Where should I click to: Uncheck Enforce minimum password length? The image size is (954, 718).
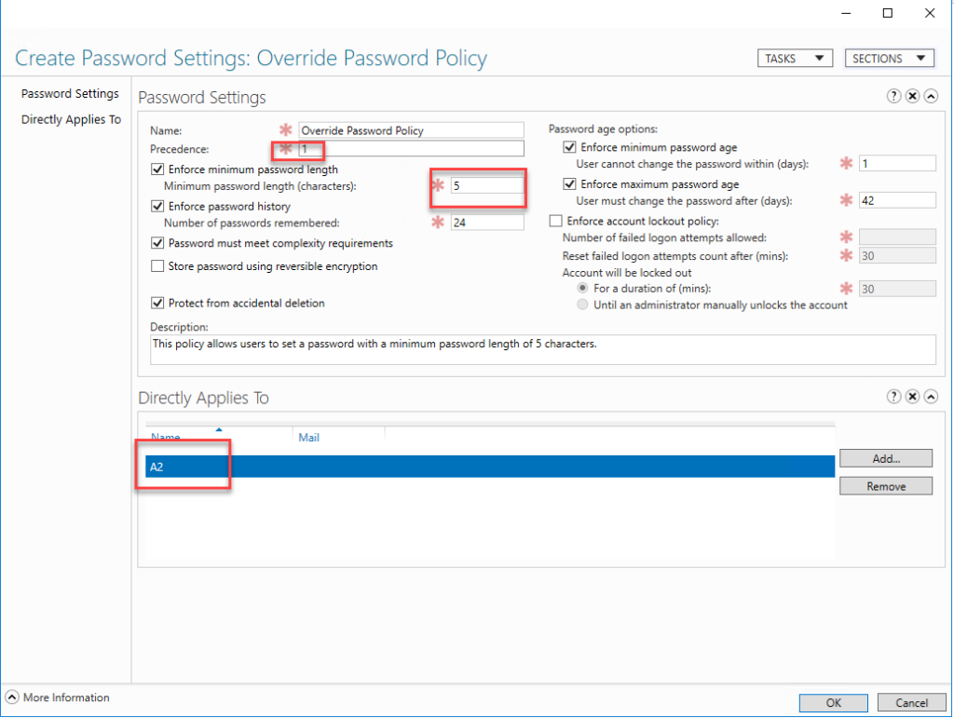pyautogui.click(x=157, y=169)
